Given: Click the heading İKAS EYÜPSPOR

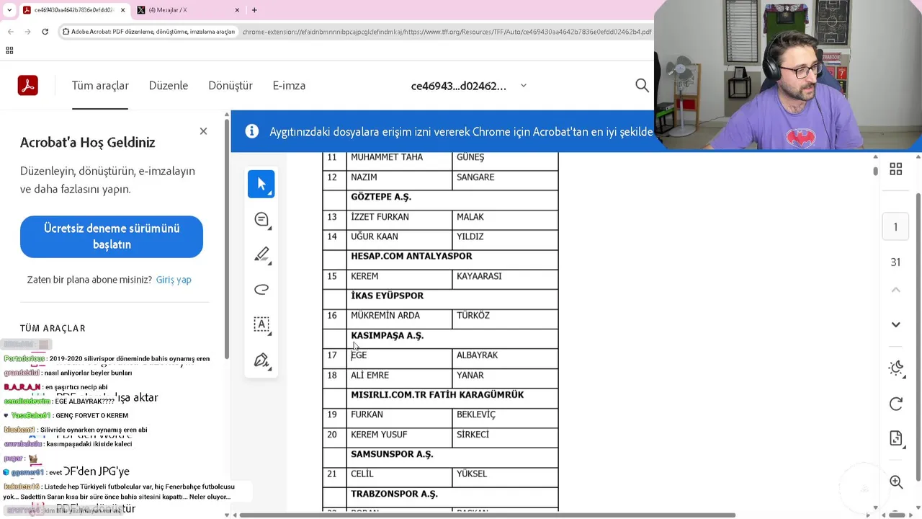Looking at the screenshot, I should (x=387, y=296).
